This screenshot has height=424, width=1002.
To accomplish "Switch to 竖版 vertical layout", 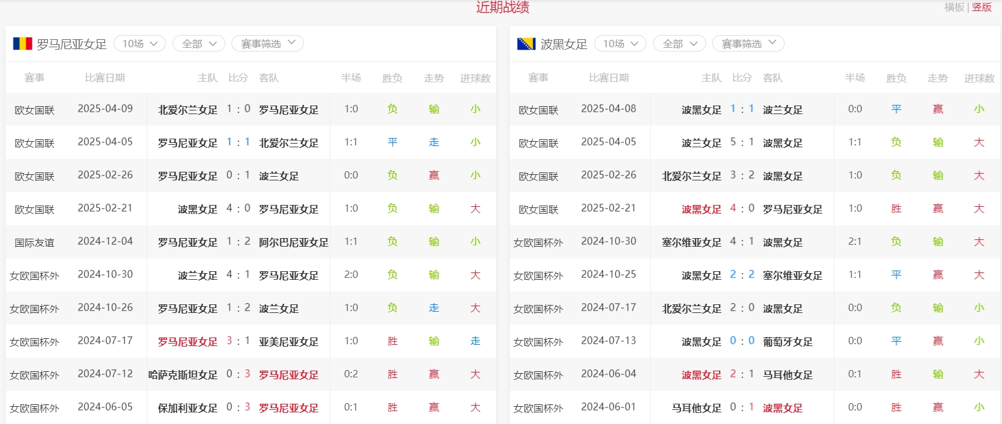I will [982, 7].
